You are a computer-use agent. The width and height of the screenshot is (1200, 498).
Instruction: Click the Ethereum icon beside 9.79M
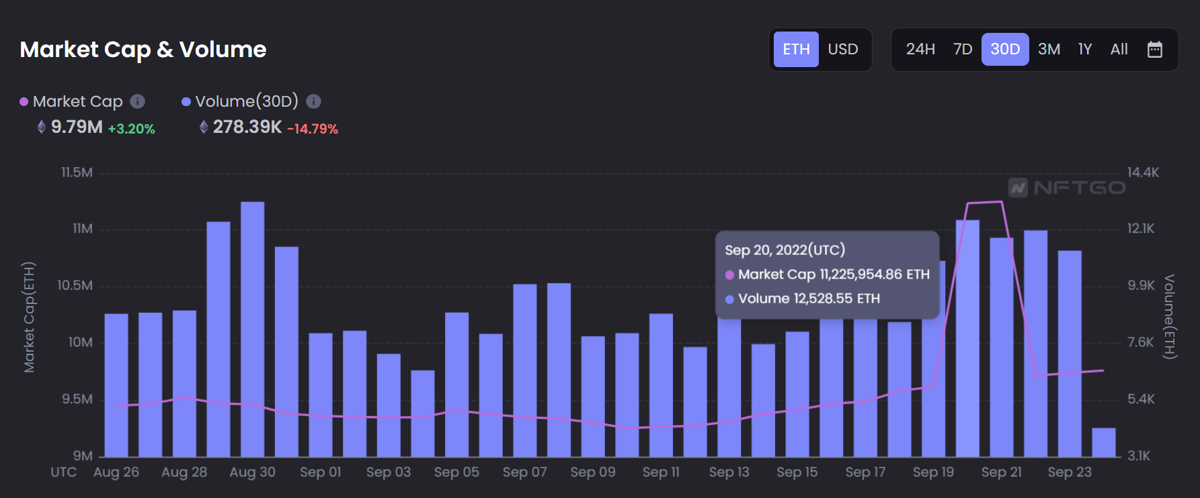pos(42,127)
